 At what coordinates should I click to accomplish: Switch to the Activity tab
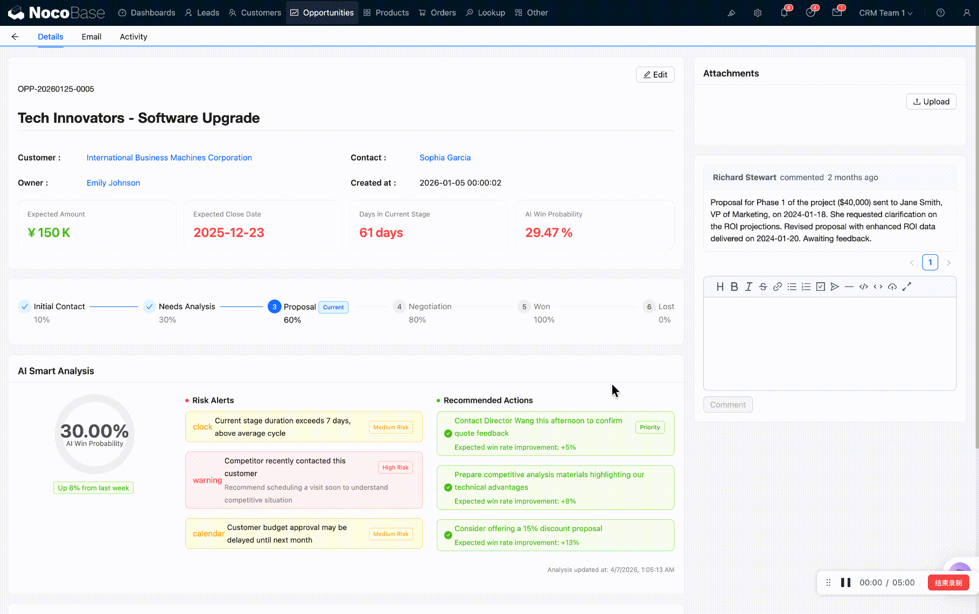pyautogui.click(x=133, y=37)
